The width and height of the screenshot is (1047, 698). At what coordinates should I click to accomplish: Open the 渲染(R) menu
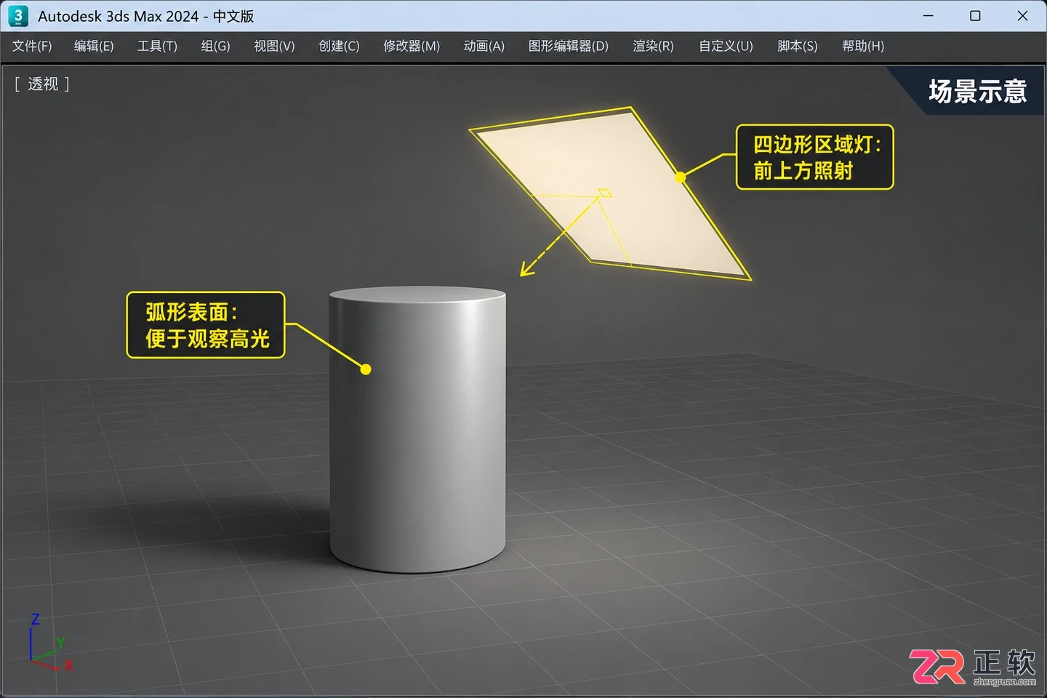point(653,46)
